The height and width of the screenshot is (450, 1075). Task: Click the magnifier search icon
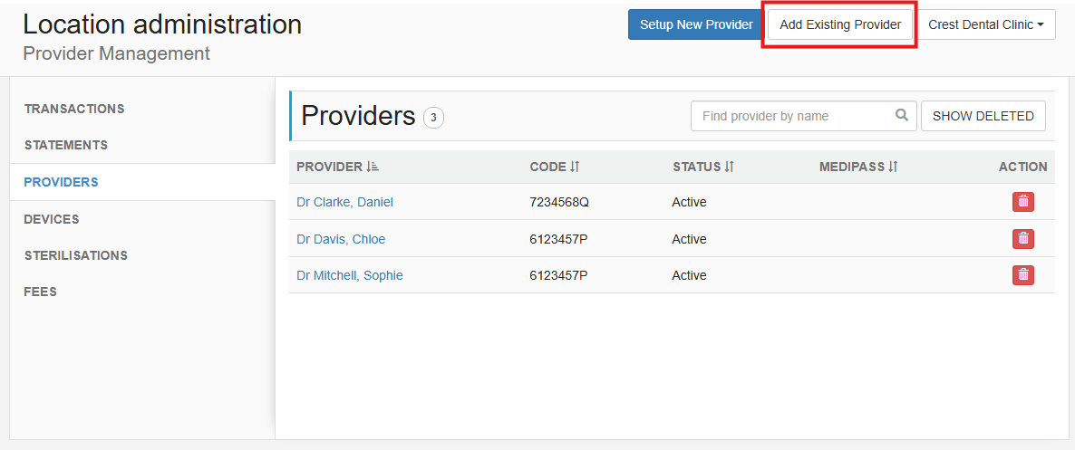(x=902, y=115)
